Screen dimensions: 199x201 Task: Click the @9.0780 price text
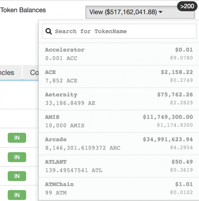pos(182,58)
